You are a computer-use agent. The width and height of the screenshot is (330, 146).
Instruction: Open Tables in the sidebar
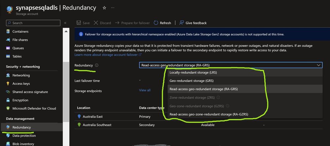(17, 56)
